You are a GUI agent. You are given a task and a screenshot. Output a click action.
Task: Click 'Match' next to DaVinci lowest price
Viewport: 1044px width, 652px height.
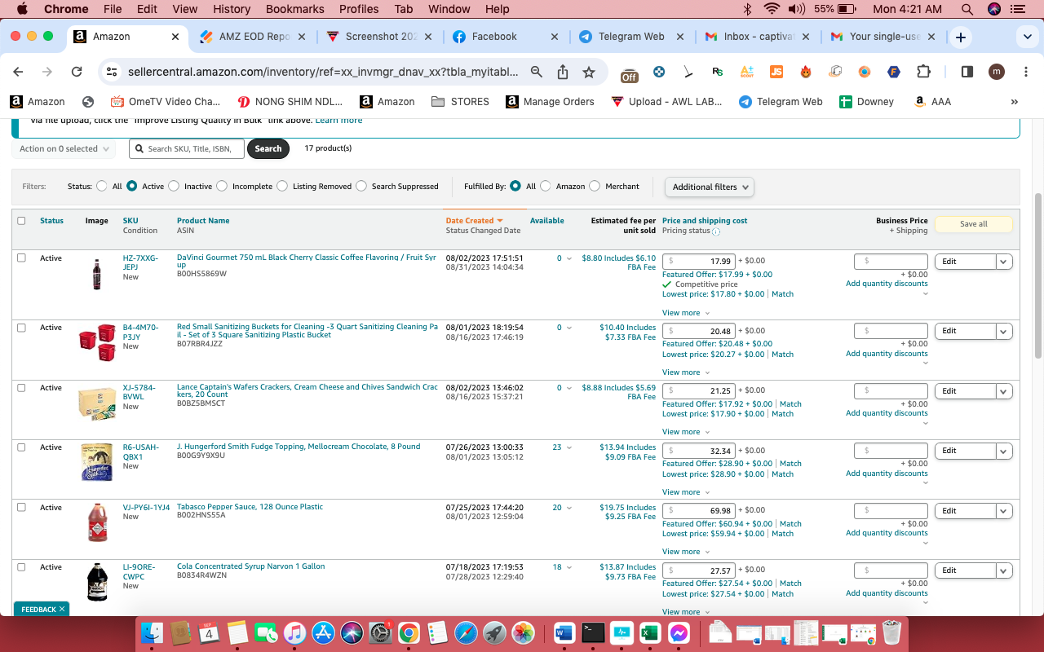tap(782, 294)
